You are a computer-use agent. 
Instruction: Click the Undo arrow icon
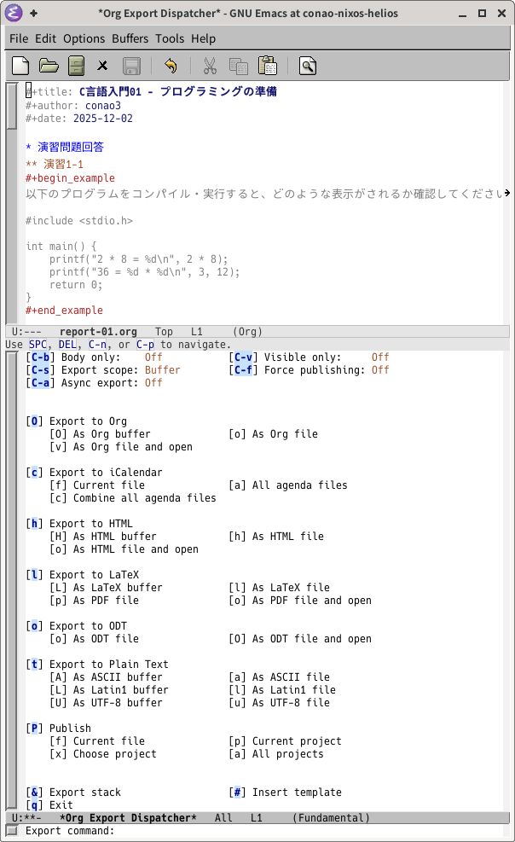[x=170, y=66]
